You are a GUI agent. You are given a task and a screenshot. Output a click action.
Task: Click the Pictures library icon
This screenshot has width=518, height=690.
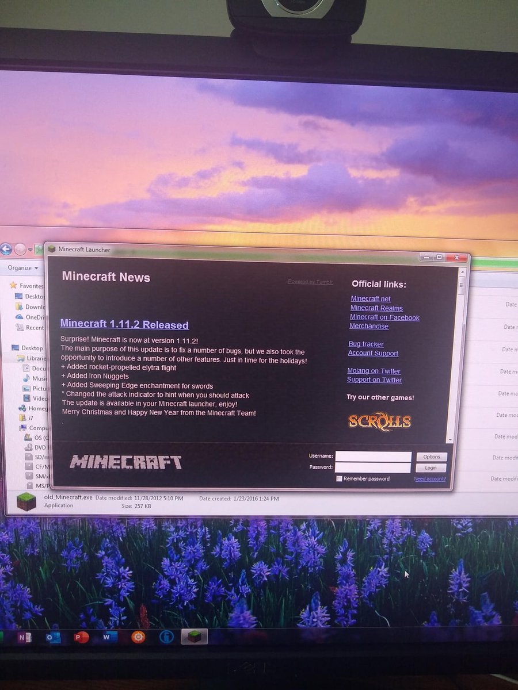tap(26, 388)
